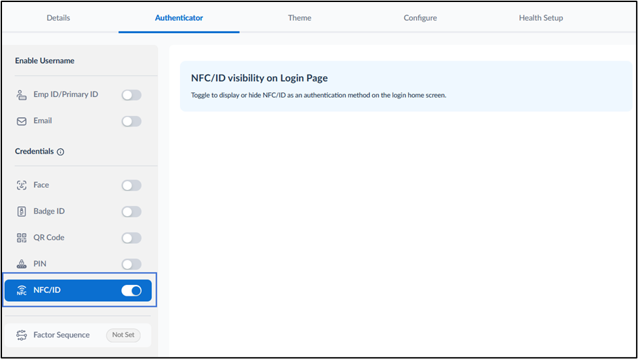Viewport: 638px width, 359px height.
Task: Click the Enable Username heading
Action: (x=45, y=61)
